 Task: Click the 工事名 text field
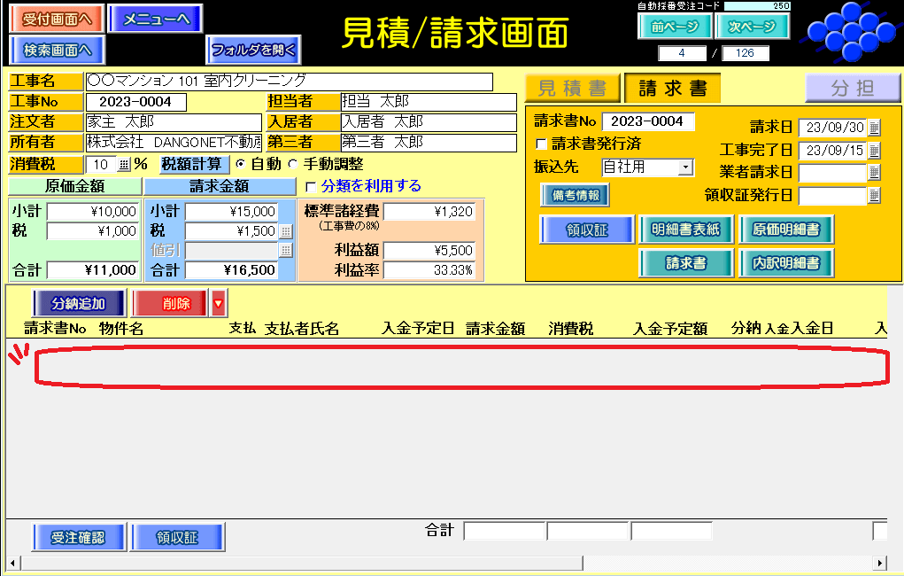[x=289, y=82]
